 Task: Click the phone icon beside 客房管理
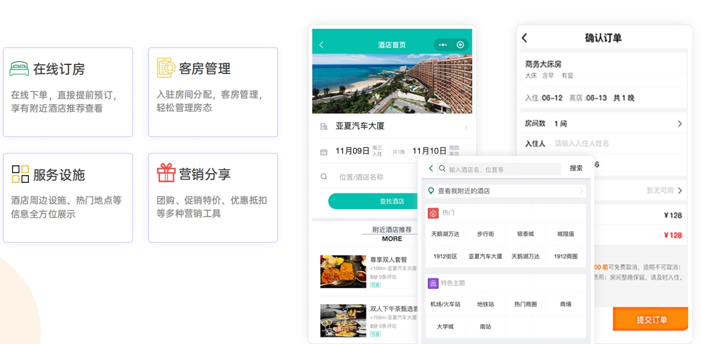coord(166,68)
